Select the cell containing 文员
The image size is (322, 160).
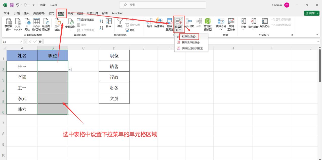coord(114,98)
